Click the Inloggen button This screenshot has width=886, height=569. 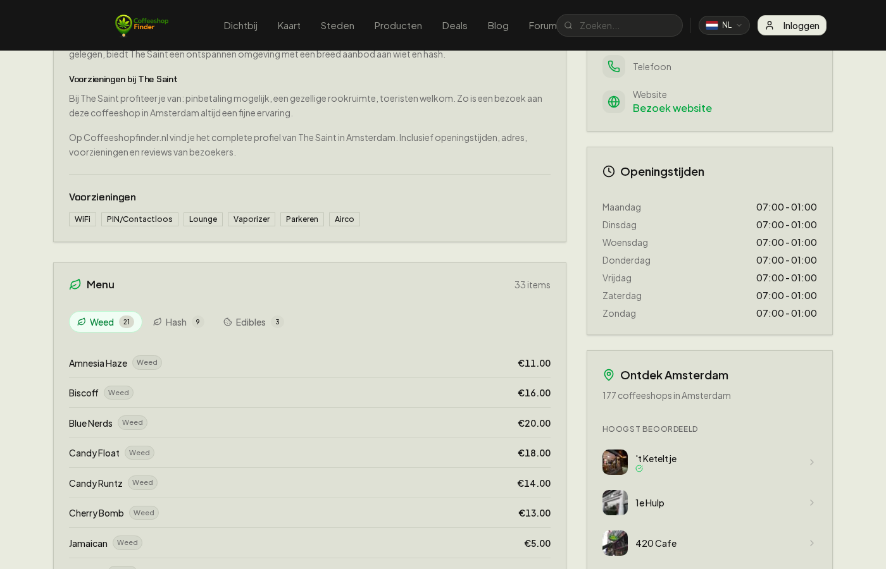click(x=792, y=25)
